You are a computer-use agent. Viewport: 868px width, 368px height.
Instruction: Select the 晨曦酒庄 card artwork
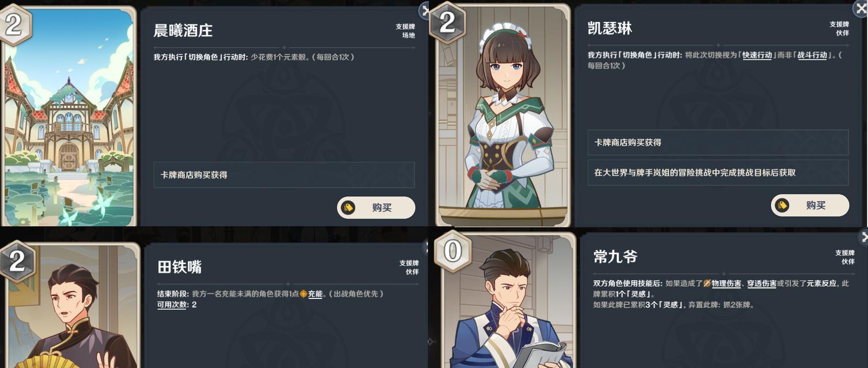(68, 116)
